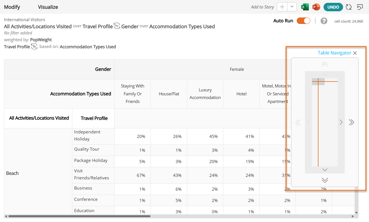Click the percent icon beside Travel Profile
The image size is (369, 222).
coord(34,47)
